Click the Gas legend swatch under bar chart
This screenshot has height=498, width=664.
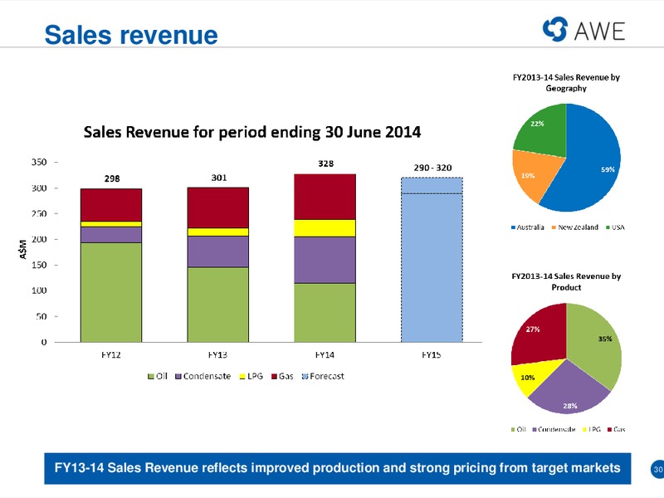[274, 377]
